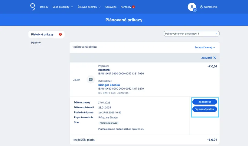Click the red badge on Platobné príkazy

point(60,34)
